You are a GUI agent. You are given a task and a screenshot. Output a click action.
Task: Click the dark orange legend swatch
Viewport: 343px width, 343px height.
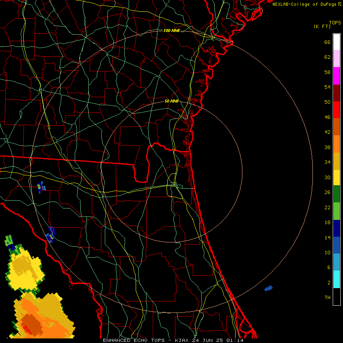pos(337,127)
